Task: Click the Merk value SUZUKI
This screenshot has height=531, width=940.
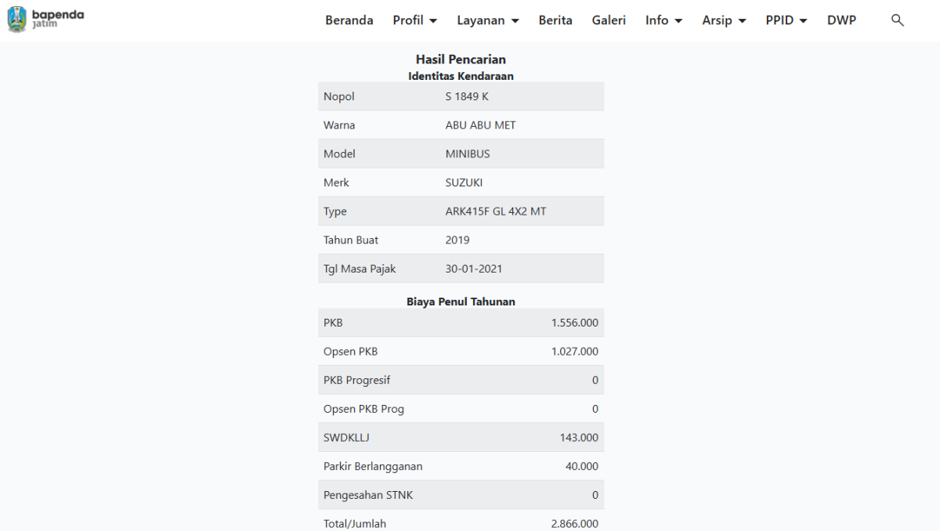Action: 464,182
